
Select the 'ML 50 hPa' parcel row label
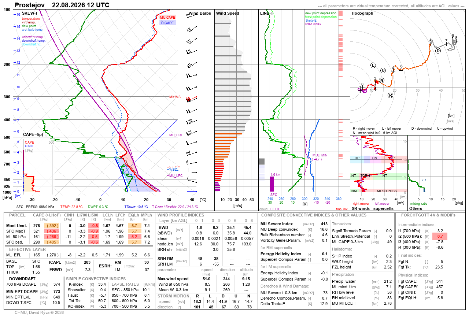coord(16,237)
